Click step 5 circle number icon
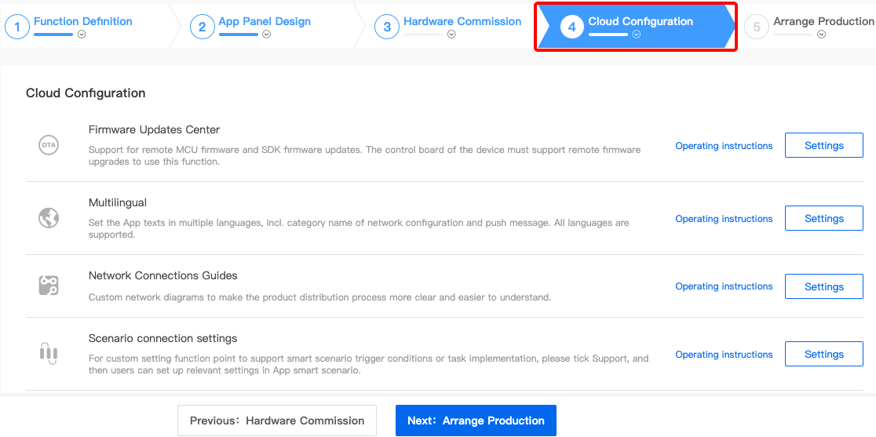Viewport: 876px width, 437px height. click(757, 27)
